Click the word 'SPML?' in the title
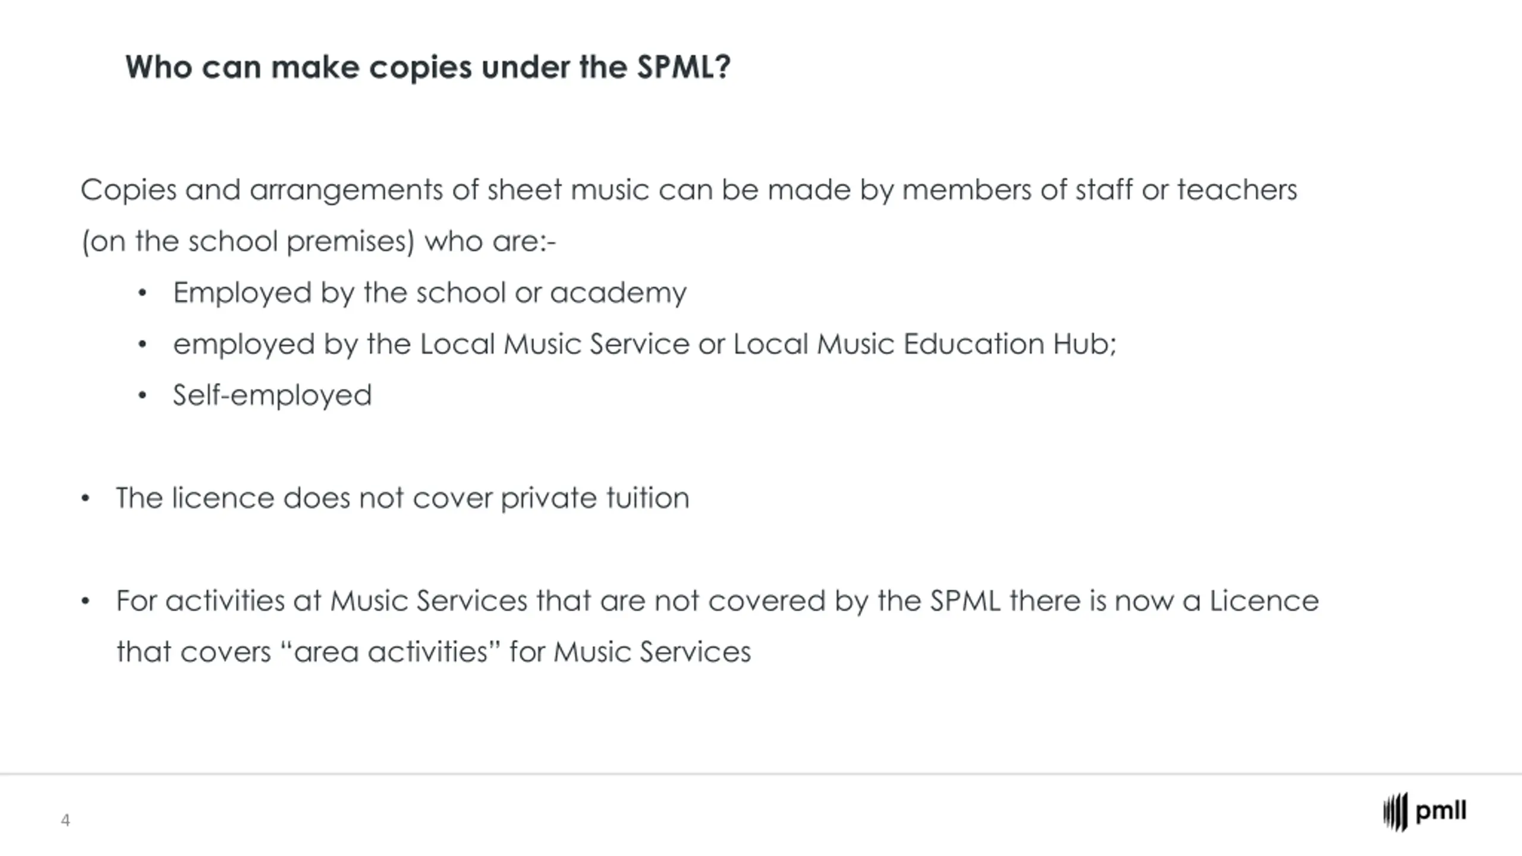 point(684,67)
